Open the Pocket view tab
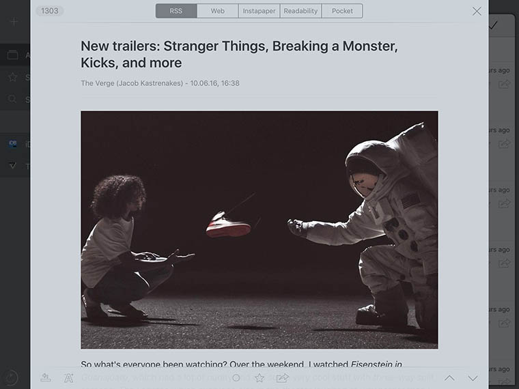The width and height of the screenshot is (519, 389). (342, 11)
